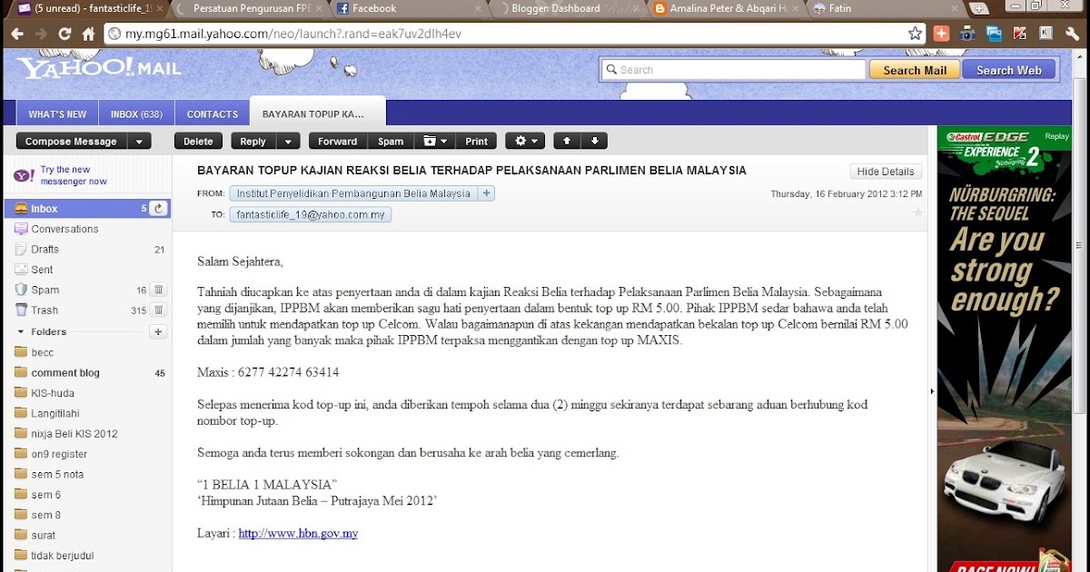Open the becc folder

point(43,352)
